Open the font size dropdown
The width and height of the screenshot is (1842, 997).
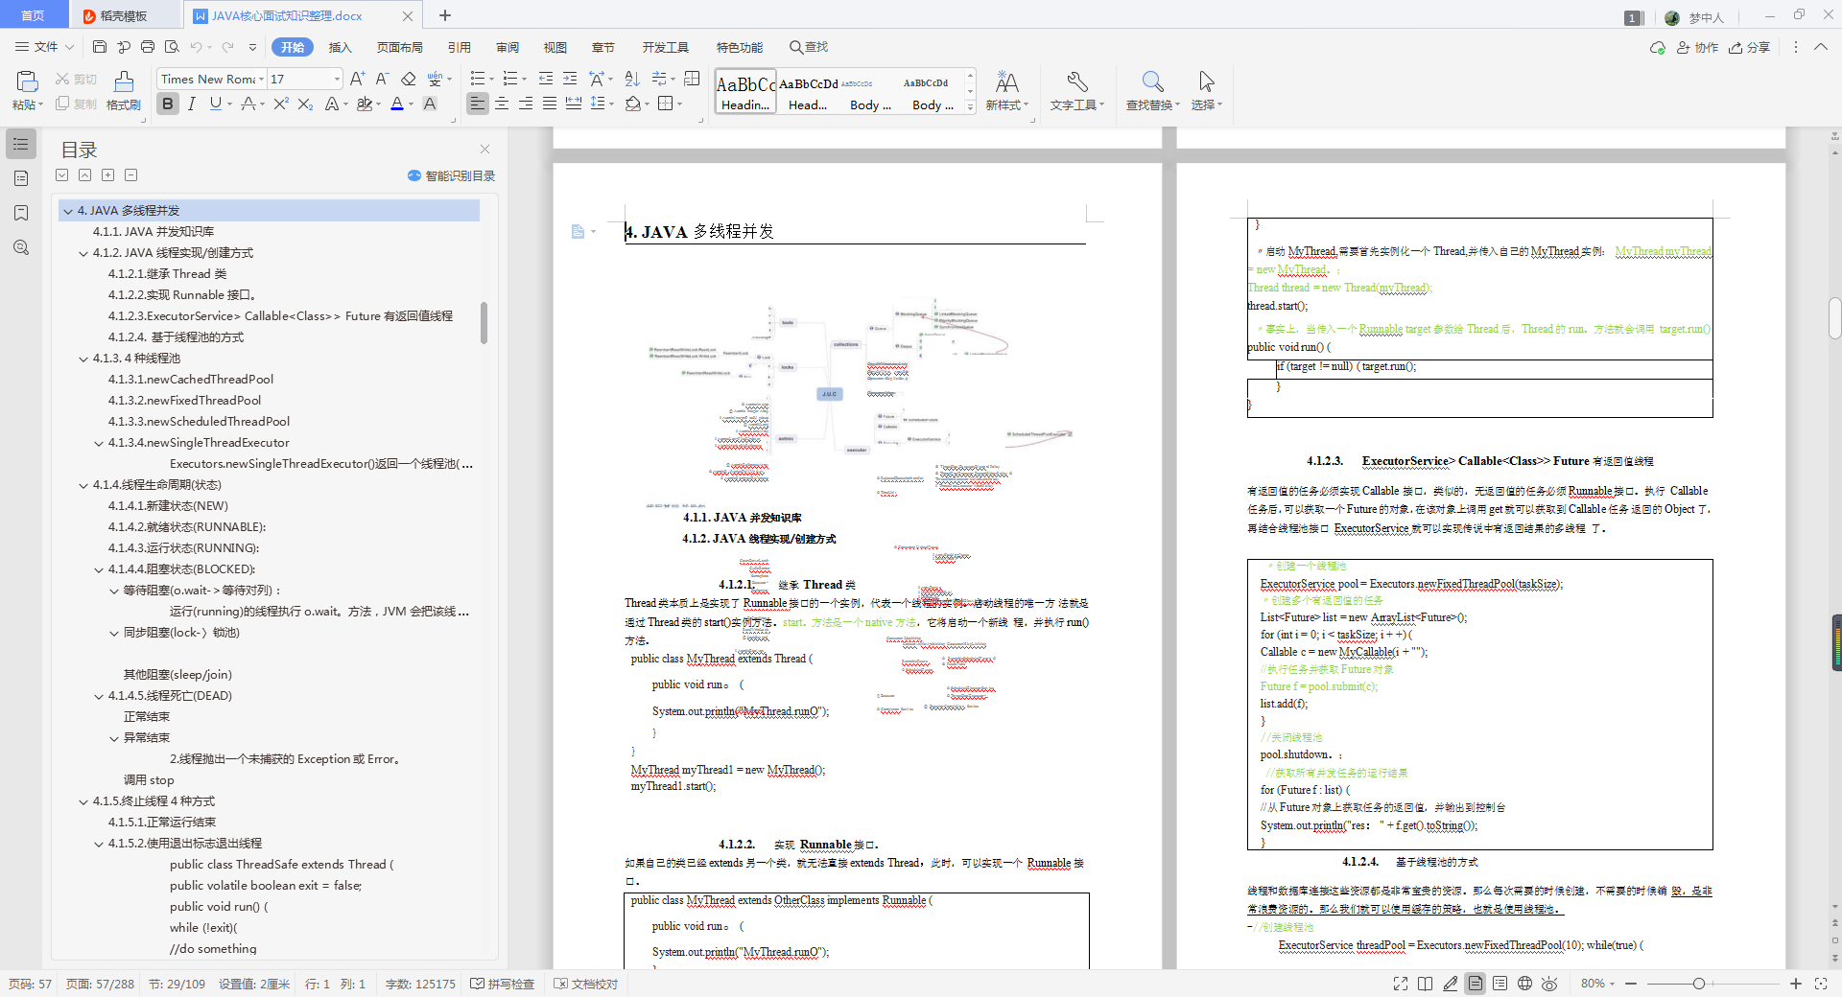click(x=337, y=79)
